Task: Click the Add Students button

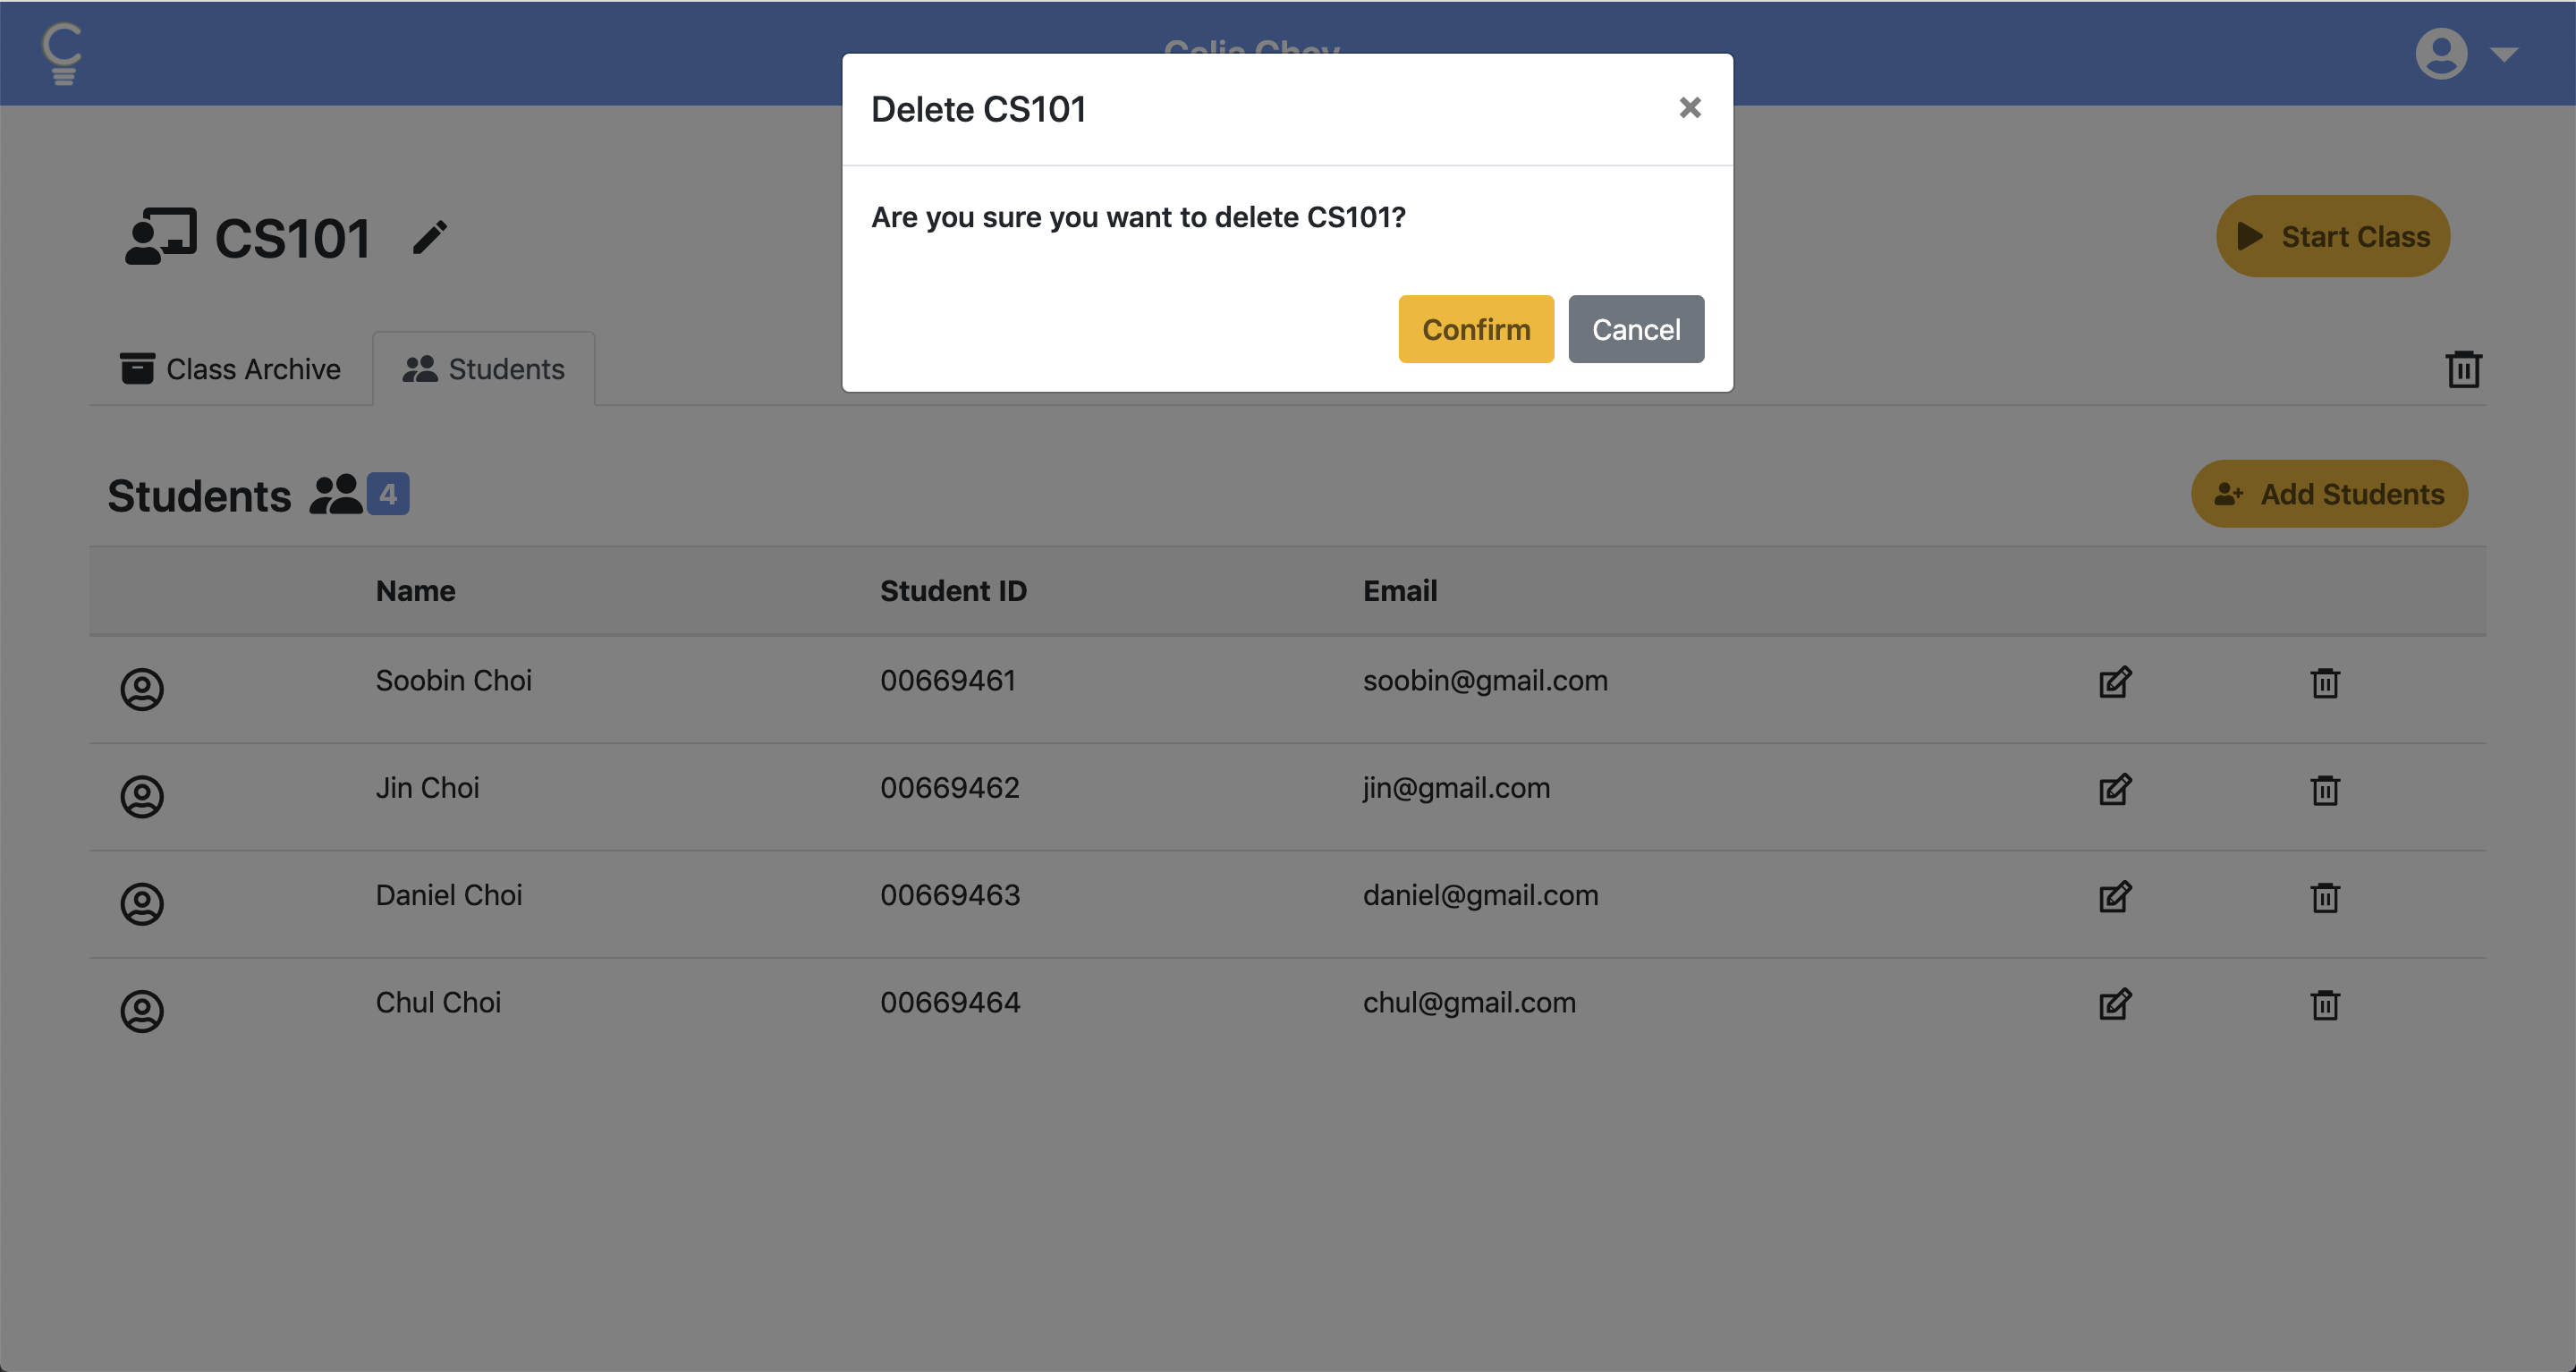Action: coord(2328,494)
